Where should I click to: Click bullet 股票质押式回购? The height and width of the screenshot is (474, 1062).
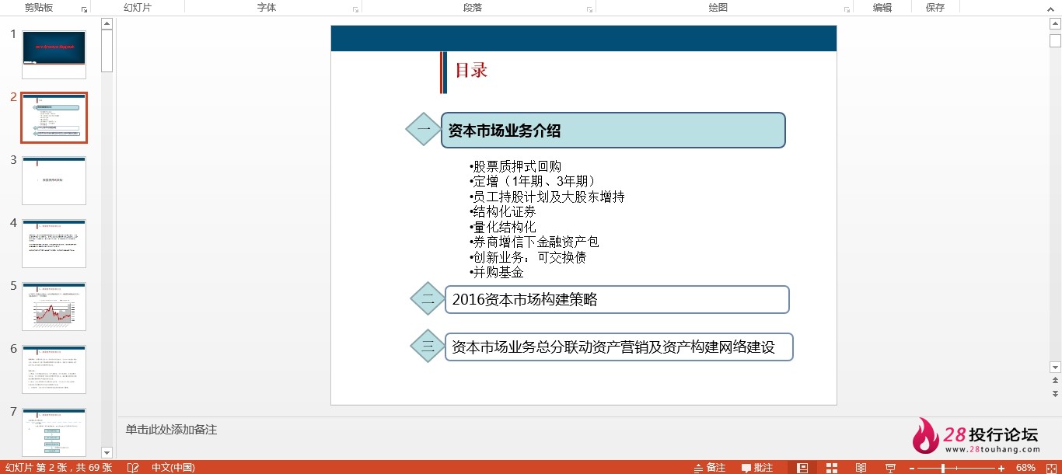(516, 166)
